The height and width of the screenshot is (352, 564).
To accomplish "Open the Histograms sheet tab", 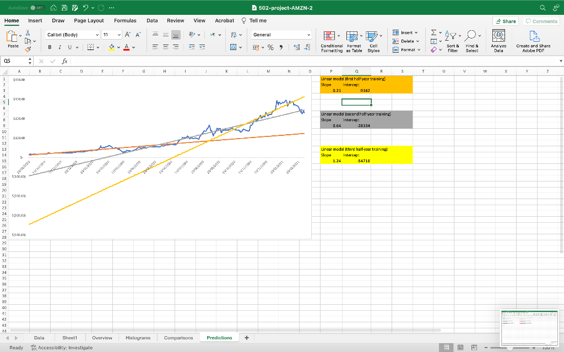I will [x=138, y=337].
